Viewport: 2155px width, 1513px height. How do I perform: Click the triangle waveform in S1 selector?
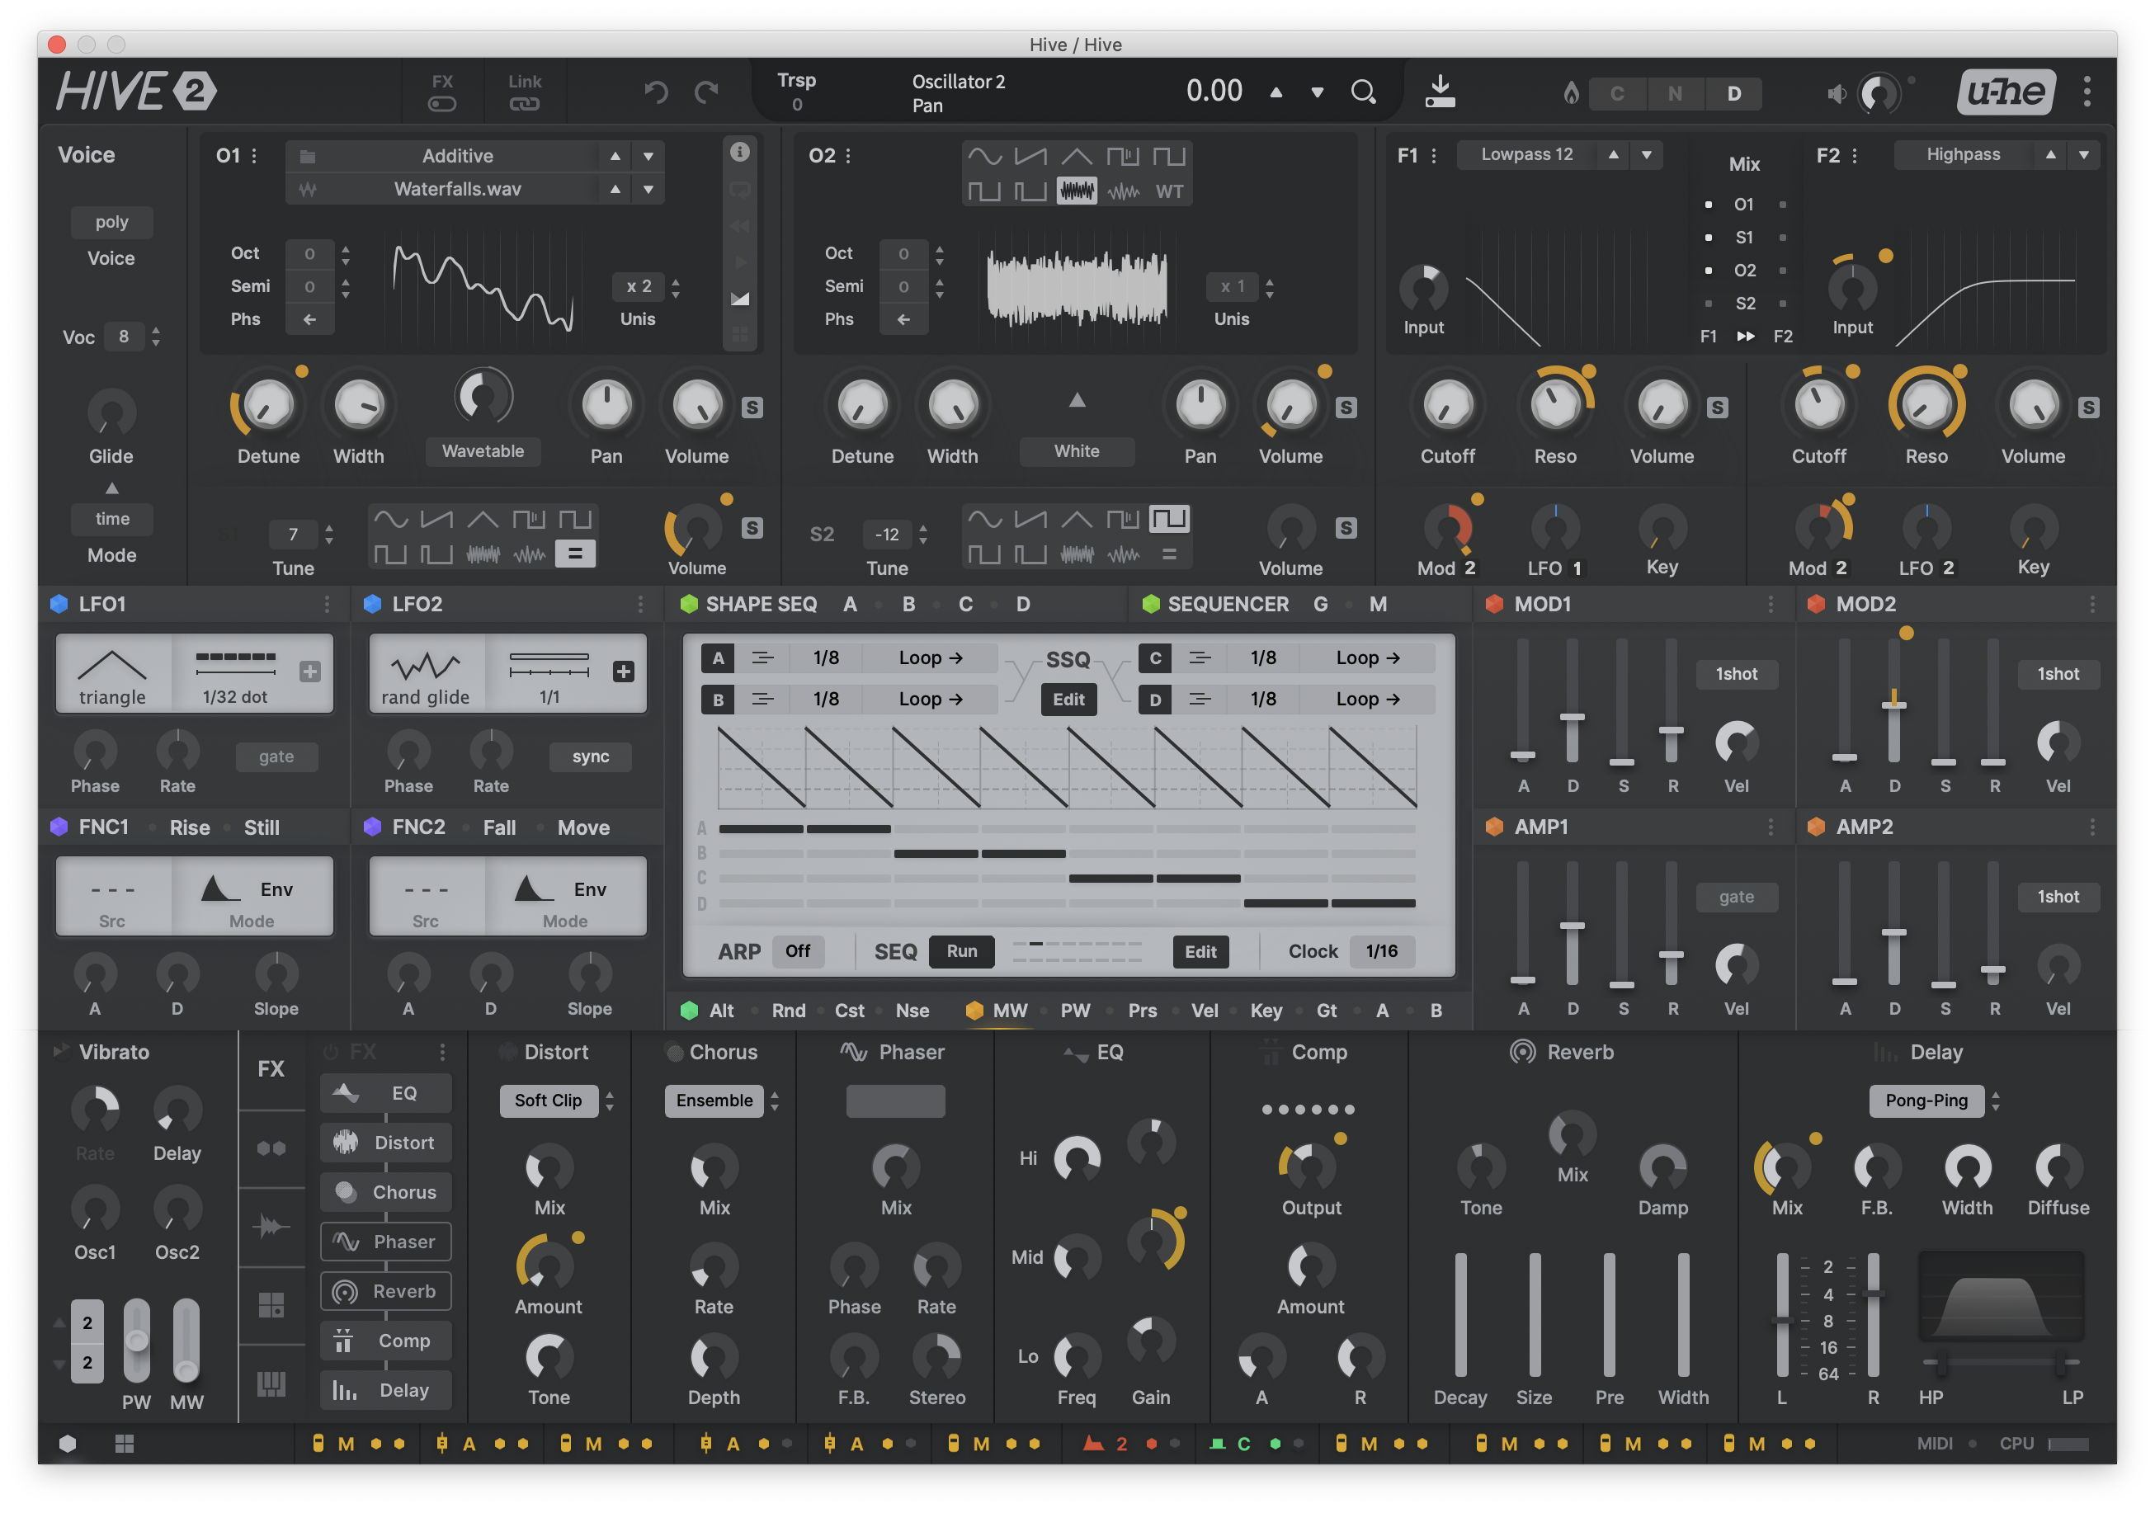tap(483, 519)
